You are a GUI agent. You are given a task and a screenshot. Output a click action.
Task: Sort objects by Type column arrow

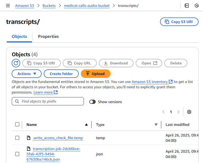pyautogui.click(x=156, y=125)
